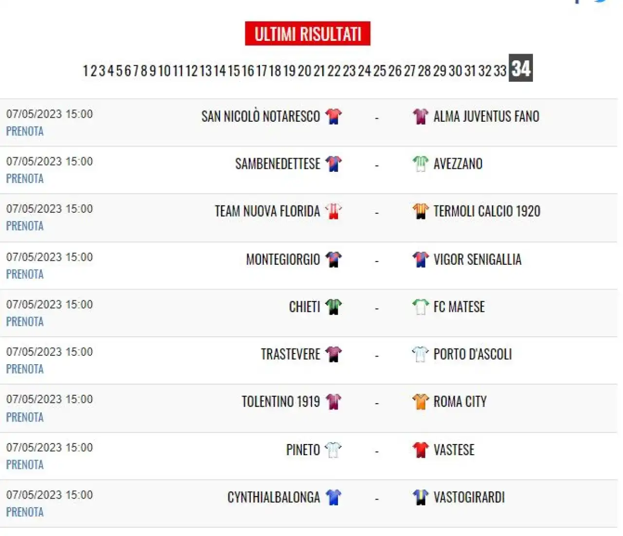Screen dimensions: 623x536
Task: Click Cynthialbalonga blue jersey icon
Action: click(333, 497)
